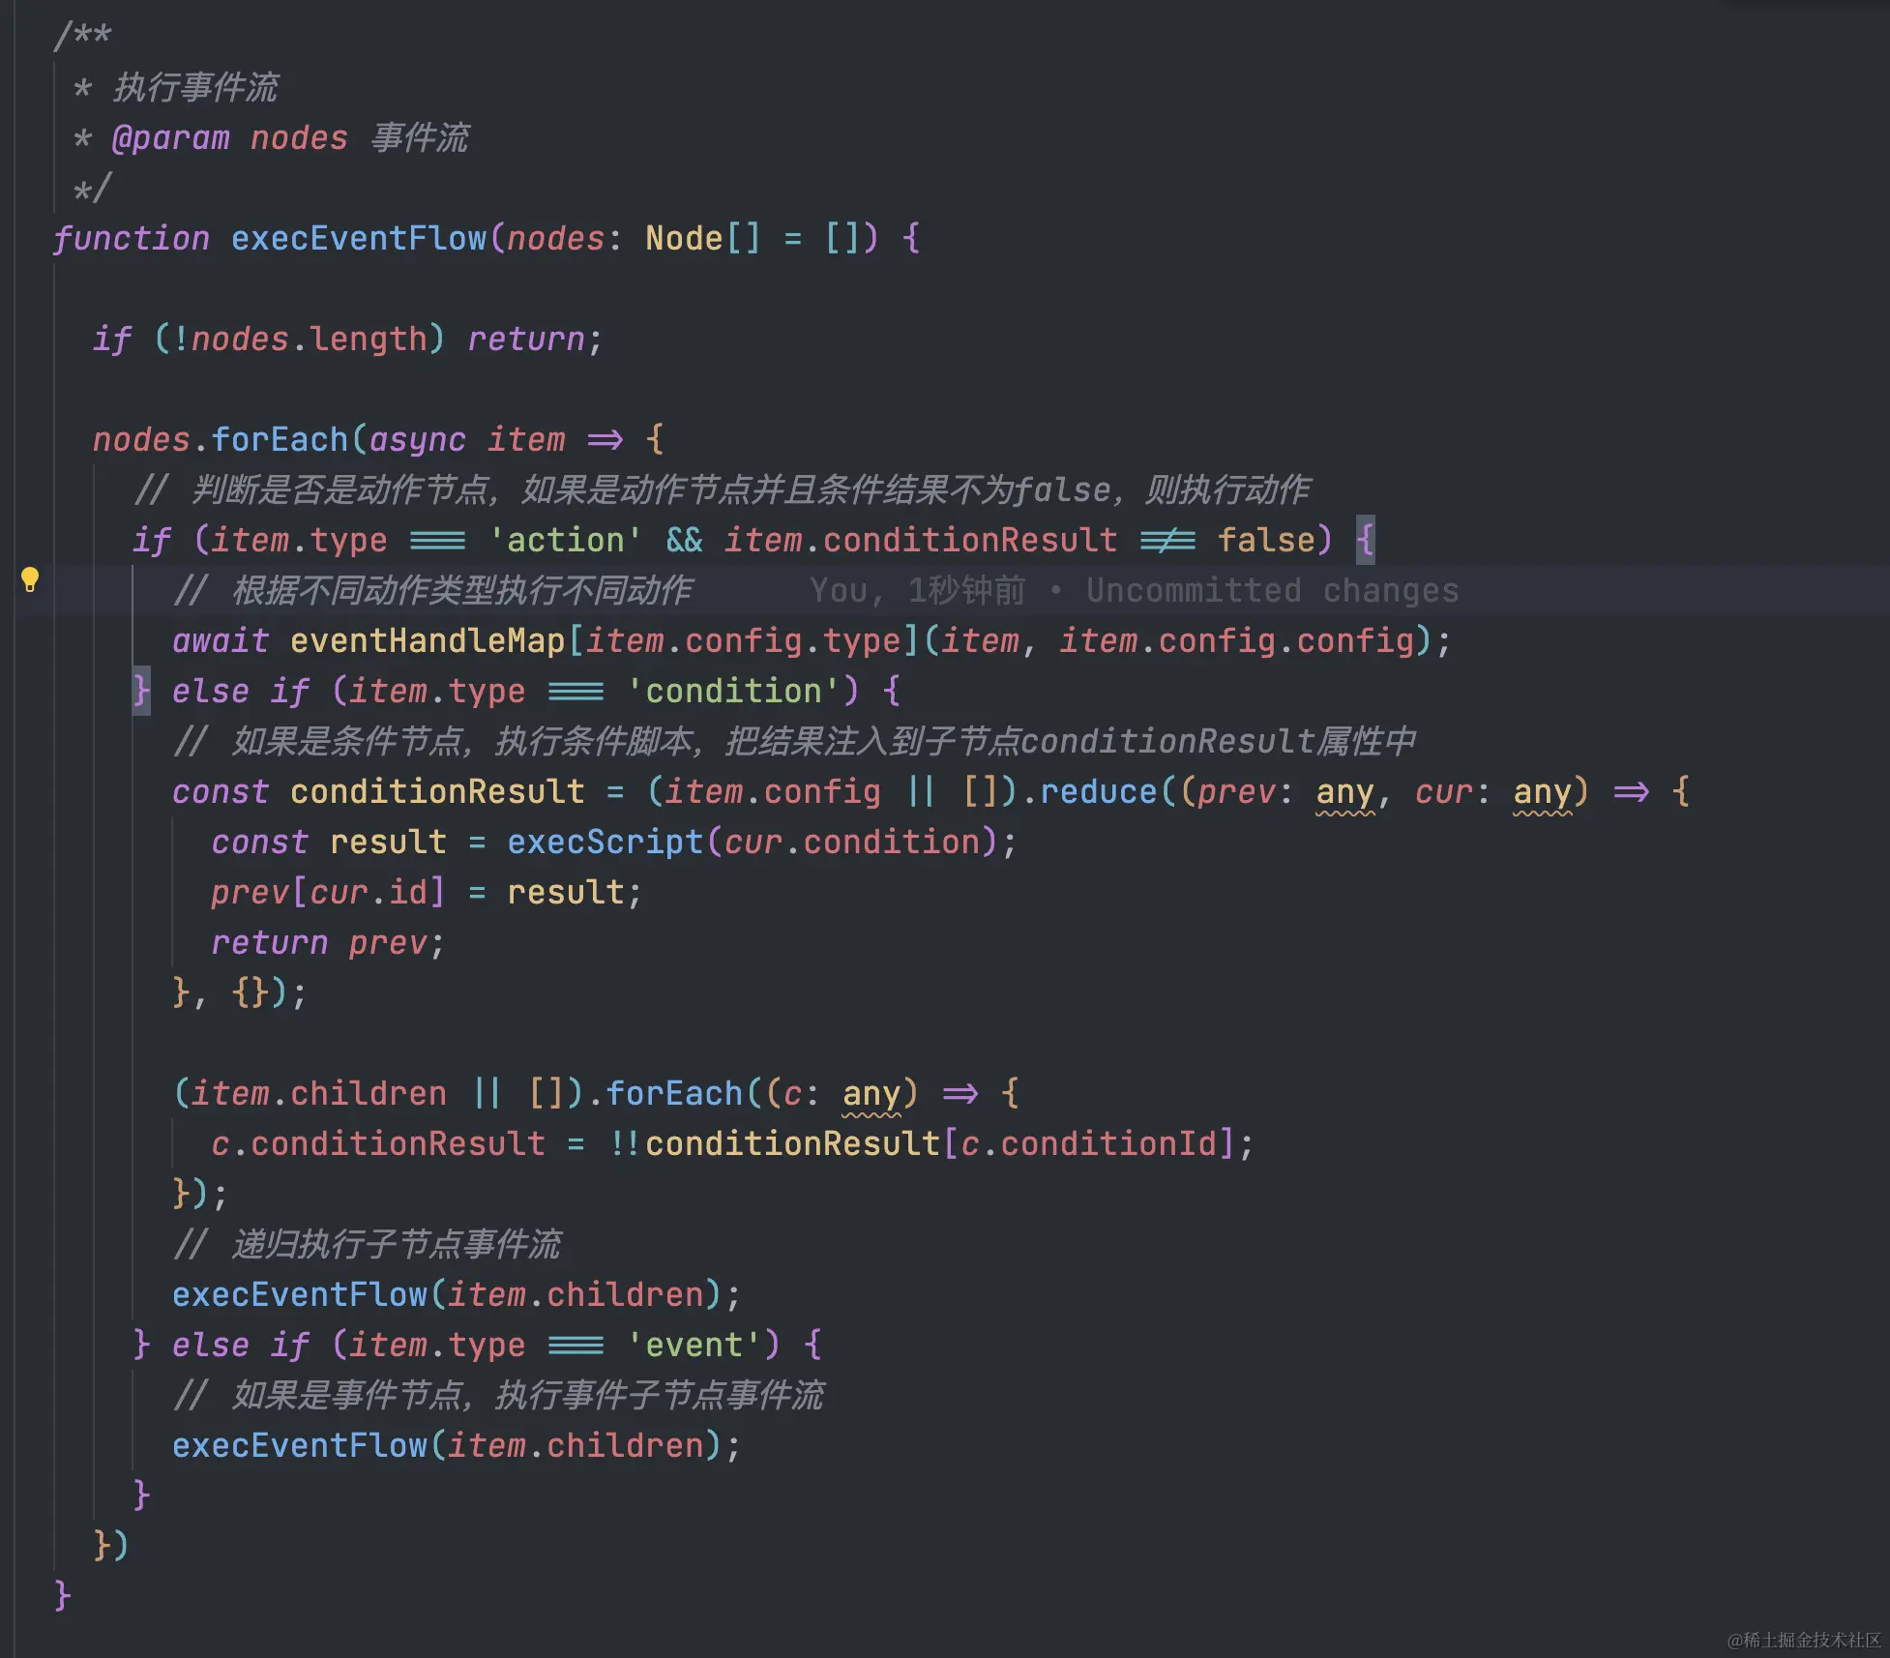Click 'const result' variable declaration
Screen dimensions: 1890x1658
(x=329, y=842)
